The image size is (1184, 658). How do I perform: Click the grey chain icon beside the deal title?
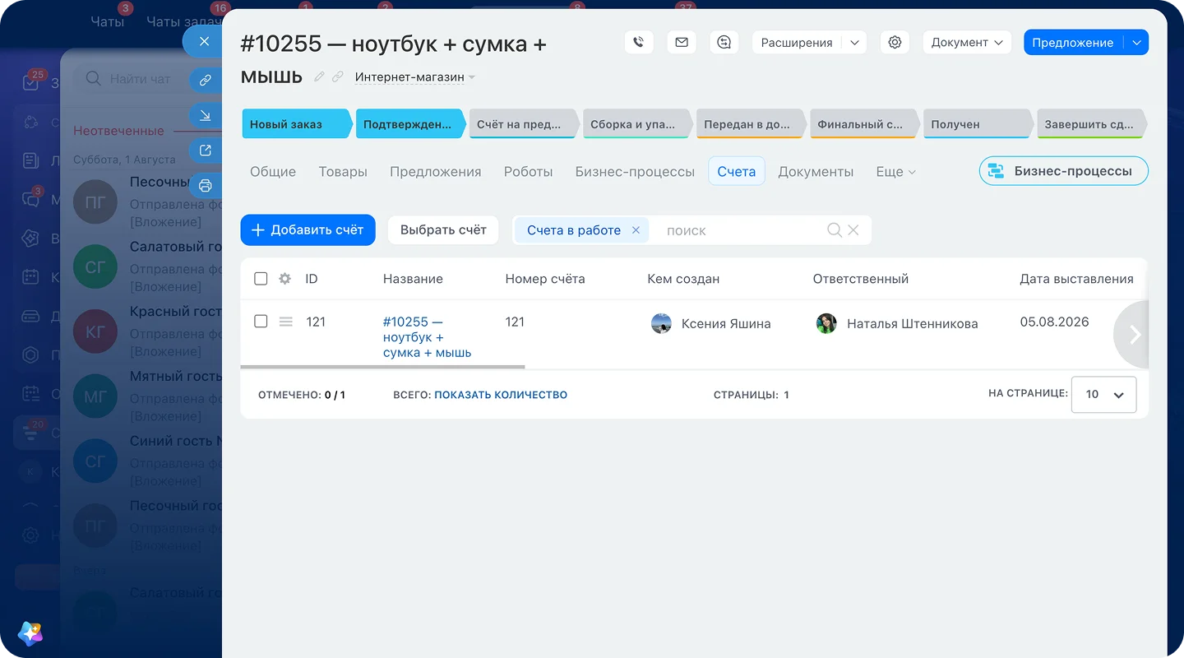point(338,77)
